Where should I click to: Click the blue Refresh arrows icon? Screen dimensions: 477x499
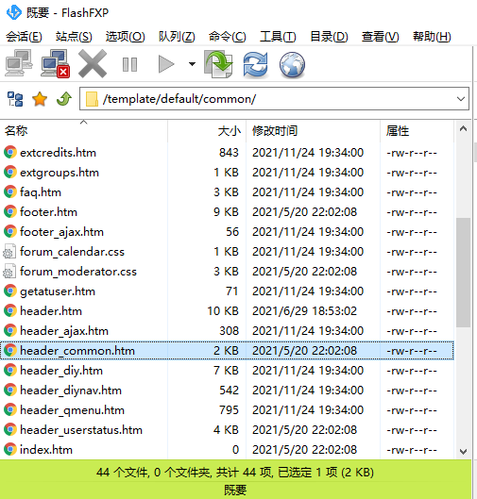coord(256,64)
